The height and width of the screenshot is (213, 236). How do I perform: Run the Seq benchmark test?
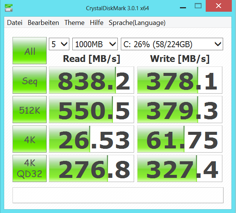pos(30,80)
